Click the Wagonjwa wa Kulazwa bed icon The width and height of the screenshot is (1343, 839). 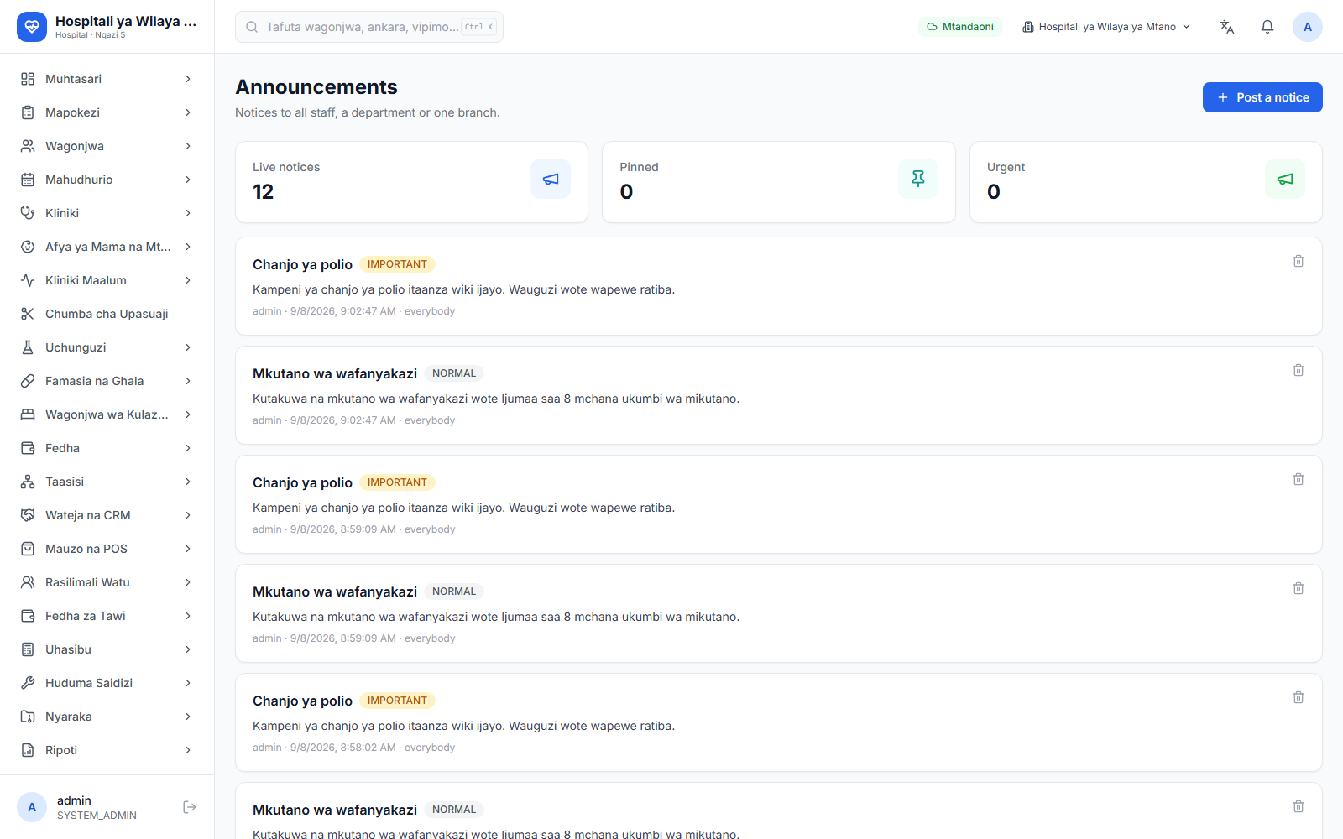28,414
